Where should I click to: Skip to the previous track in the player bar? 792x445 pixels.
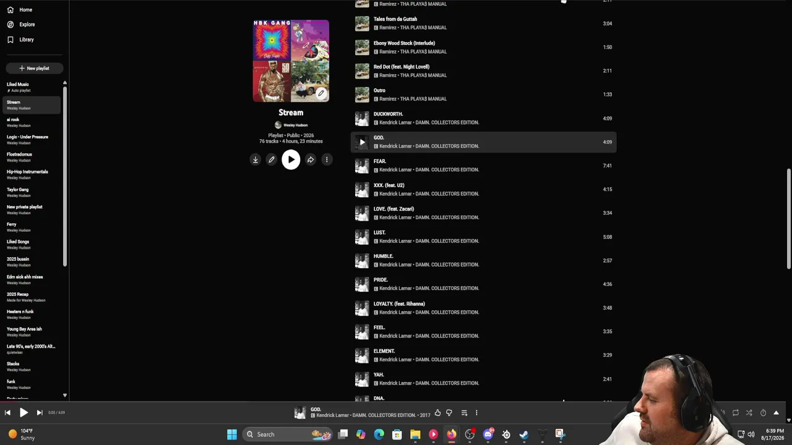tap(7, 412)
